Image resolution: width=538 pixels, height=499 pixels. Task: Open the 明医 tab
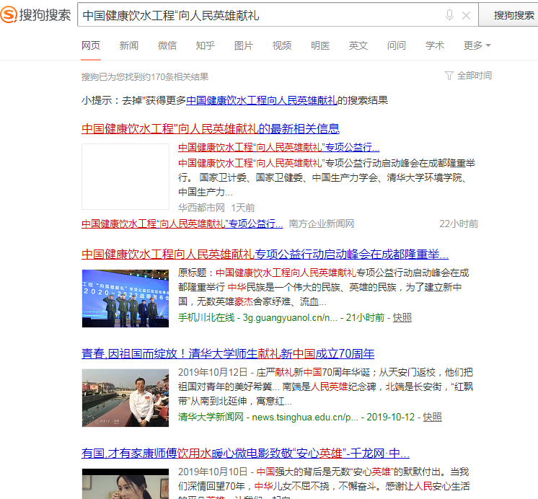point(320,45)
